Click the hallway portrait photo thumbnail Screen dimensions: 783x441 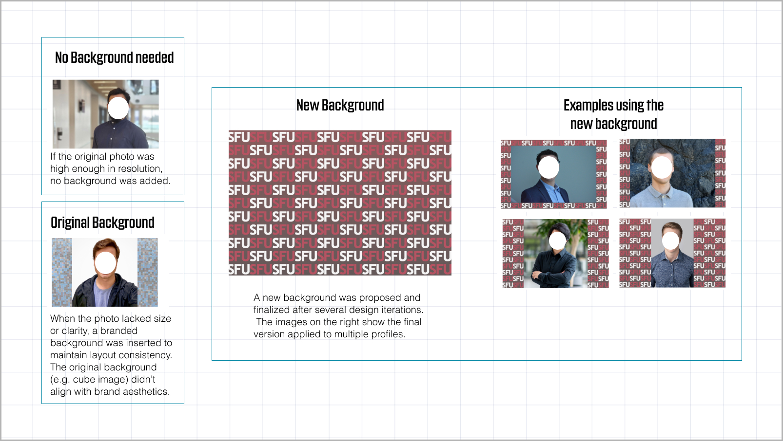pyautogui.click(x=105, y=114)
